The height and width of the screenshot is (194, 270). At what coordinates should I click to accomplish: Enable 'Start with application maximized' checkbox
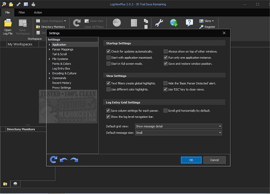click(108, 57)
